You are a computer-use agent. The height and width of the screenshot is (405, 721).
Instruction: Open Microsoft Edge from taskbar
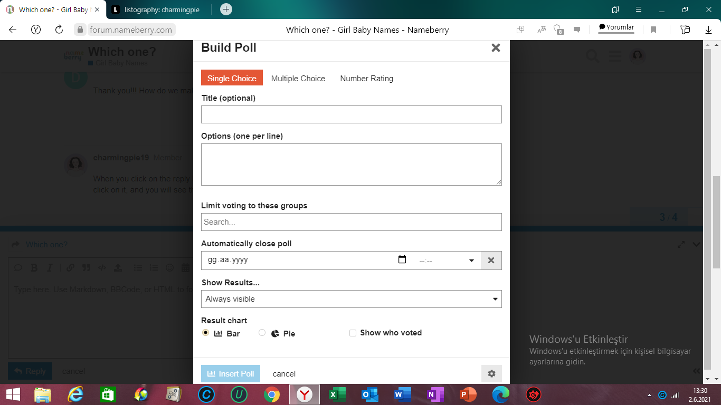[x=500, y=394]
